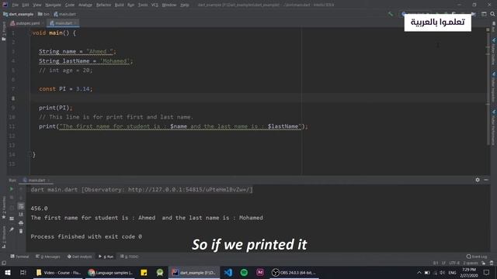Click the 2 spaces indent status entry
The image size is (497, 279).
coord(471,263)
